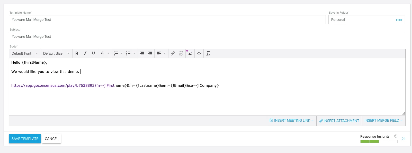This screenshot has width=412, height=153.
Task: Open Insert Merge Field menu
Action: tap(383, 121)
